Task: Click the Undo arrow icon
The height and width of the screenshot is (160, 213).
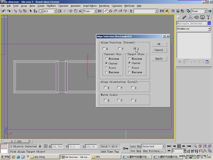Action: tap(4, 11)
